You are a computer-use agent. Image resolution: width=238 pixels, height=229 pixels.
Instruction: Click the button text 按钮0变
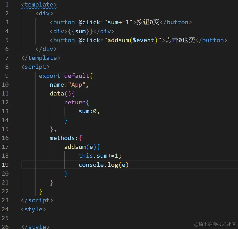(x=148, y=22)
